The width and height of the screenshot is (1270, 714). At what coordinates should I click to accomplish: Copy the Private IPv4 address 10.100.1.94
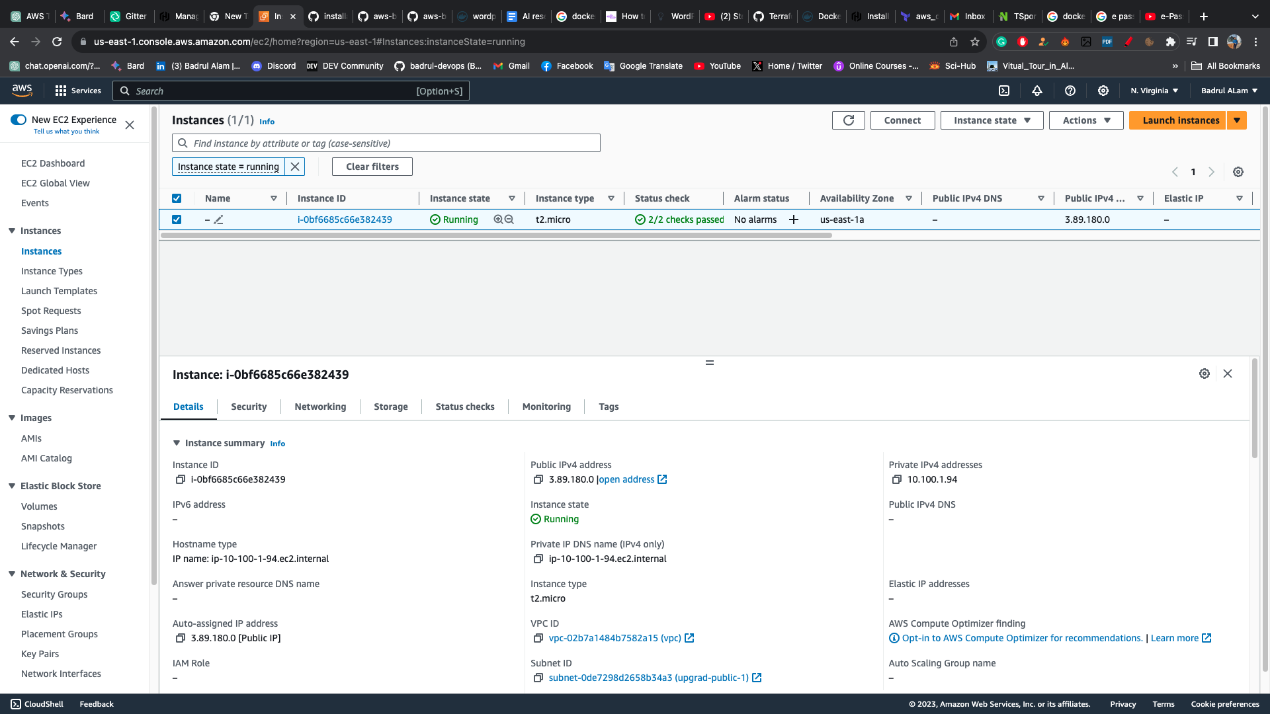[896, 479]
